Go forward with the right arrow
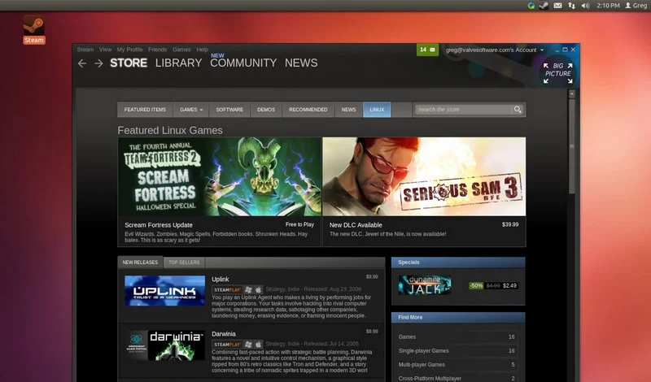The image size is (651, 382). point(98,63)
